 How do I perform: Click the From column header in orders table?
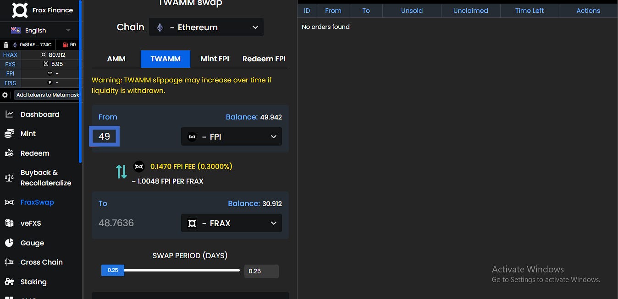coord(333,11)
